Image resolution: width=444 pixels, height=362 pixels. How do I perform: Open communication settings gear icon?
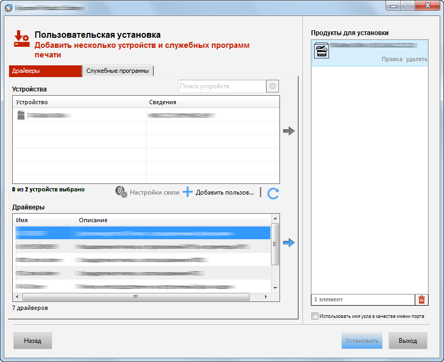click(121, 192)
